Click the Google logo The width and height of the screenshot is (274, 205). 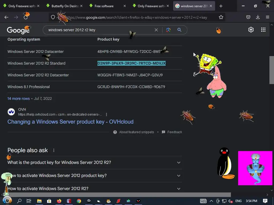click(x=18, y=30)
